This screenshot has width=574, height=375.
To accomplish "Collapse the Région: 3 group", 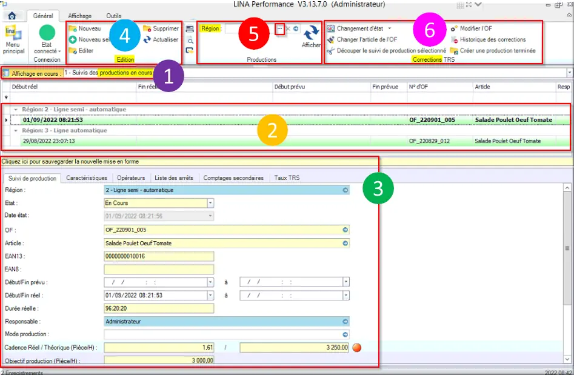I will pos(16,131).
